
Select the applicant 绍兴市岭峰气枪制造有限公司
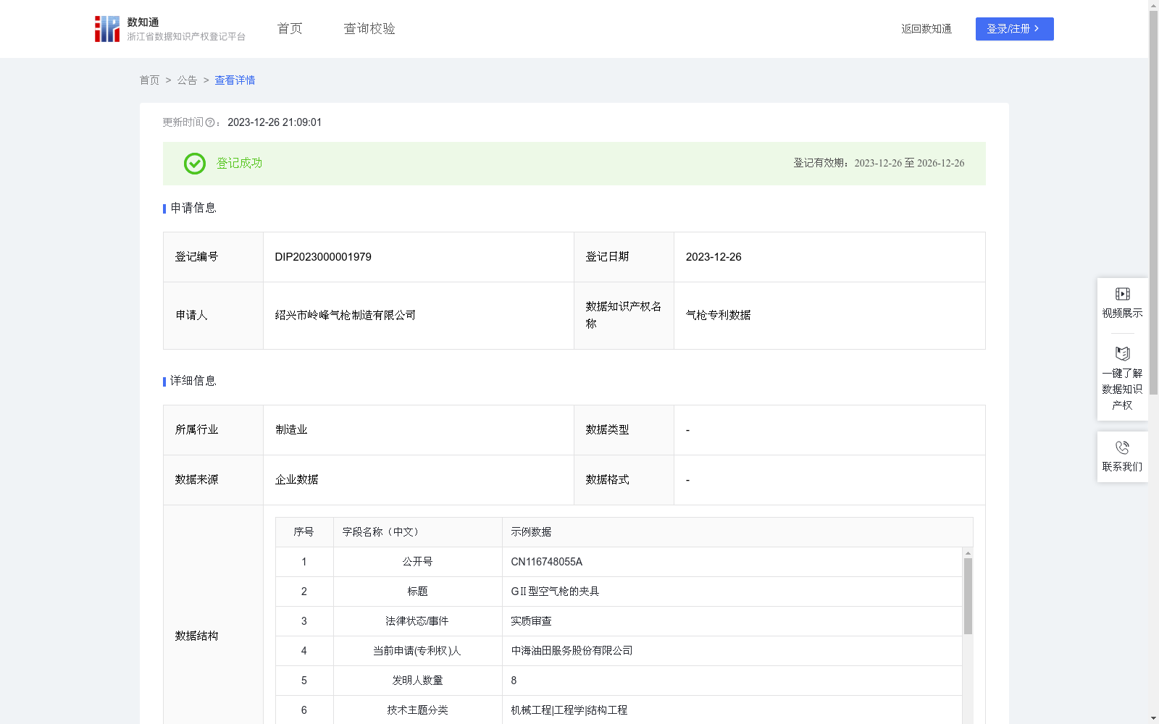[x=346, y=316]
